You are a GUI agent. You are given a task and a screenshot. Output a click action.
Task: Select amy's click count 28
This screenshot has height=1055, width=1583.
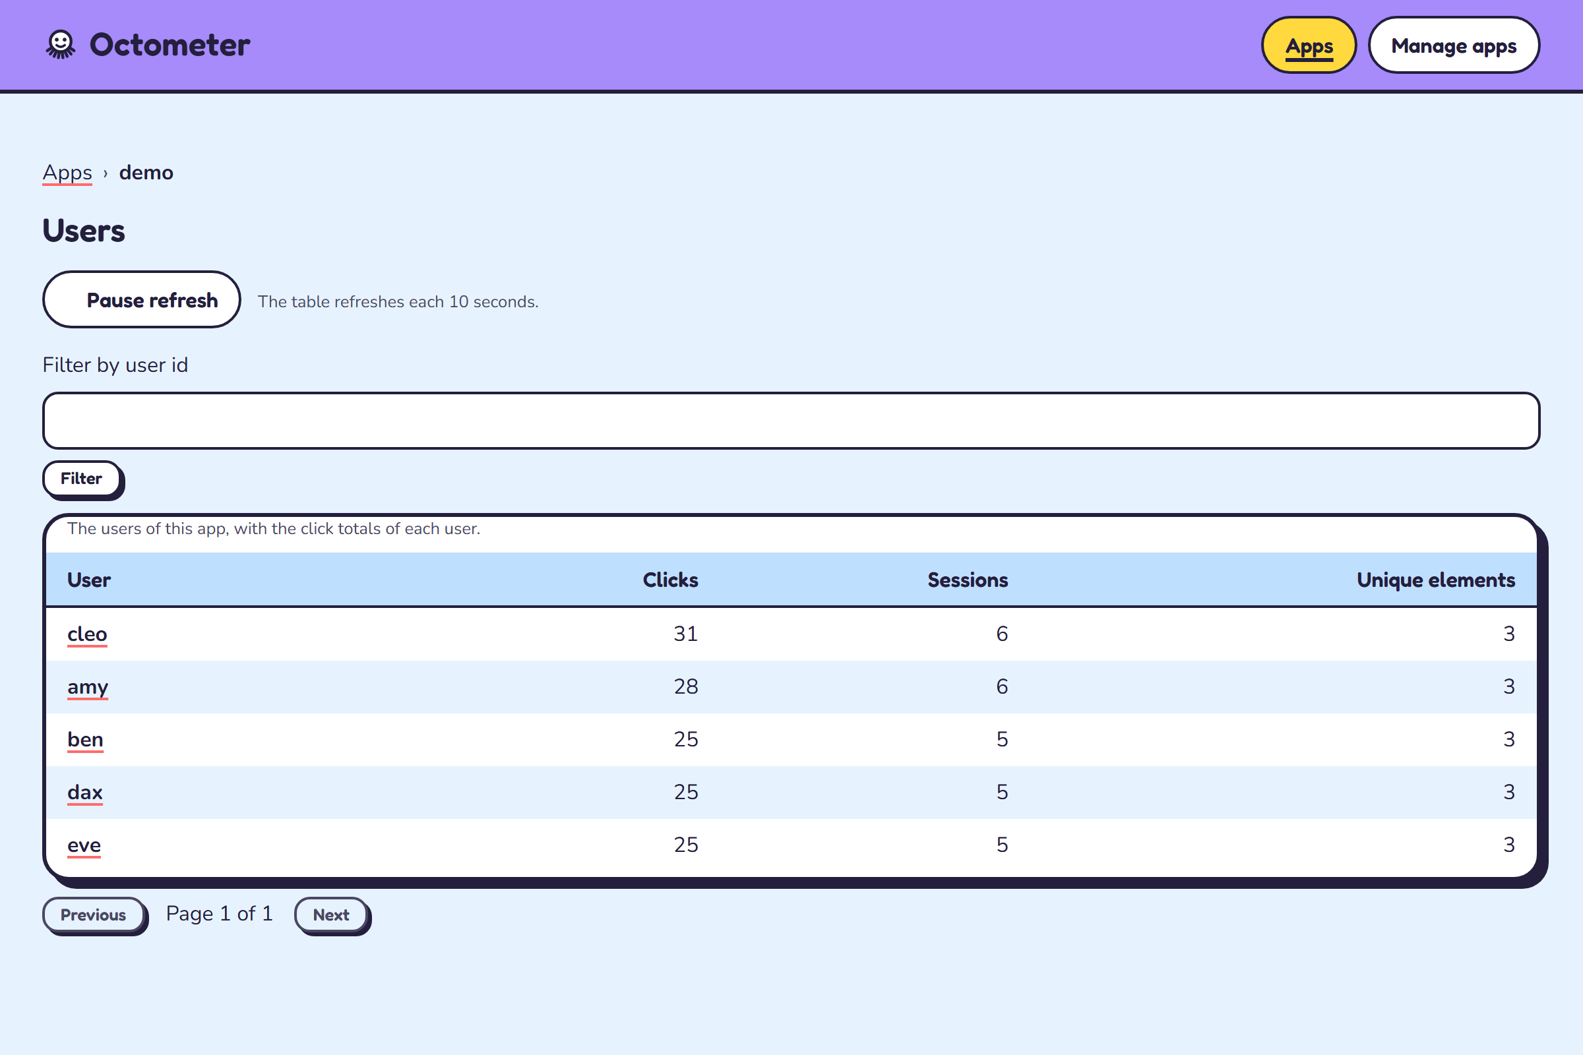(686, 687)
